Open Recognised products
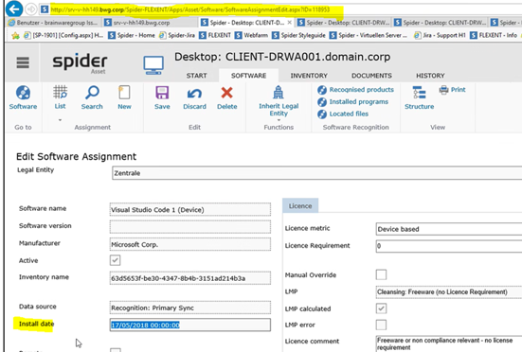Image resolution: width=522 pixels, height=352 pixels. coord(355,90)
